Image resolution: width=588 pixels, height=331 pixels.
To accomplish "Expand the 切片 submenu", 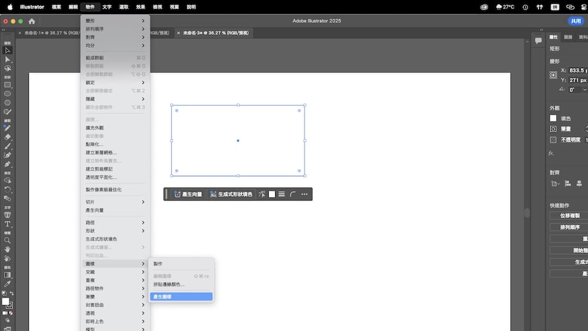I will [115, 202].
